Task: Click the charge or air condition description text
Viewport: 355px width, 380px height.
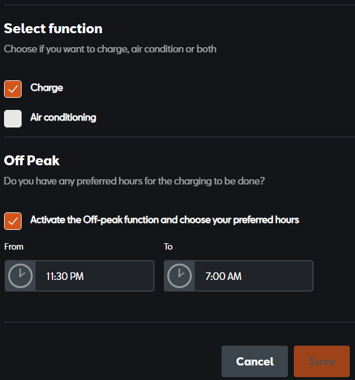Action: (110, 49)
